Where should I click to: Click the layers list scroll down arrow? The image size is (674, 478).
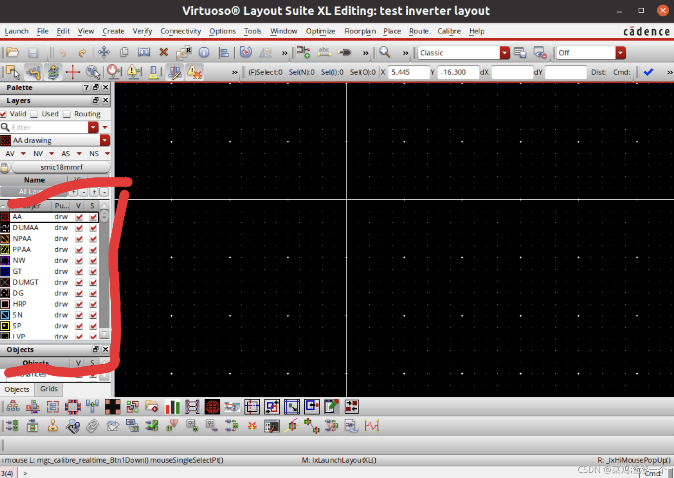point(104,333)
